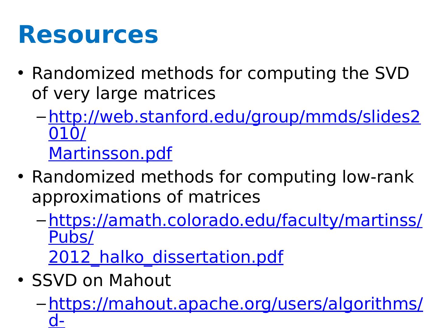Viewport: 438px width, 328px height.
Task: Open the Martinsson.pdf link
Action: pyautogui.click(x=110, y=153)
